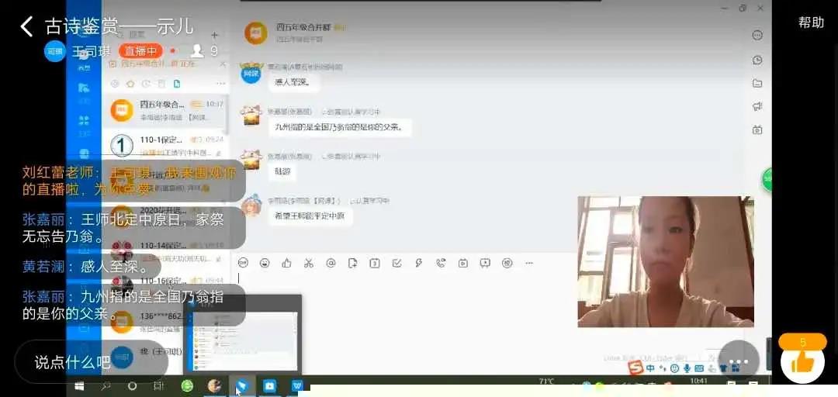The height and width of the screenshot is (397, 838).
Task: Click the @ mention icon
Action: point(331,263)
